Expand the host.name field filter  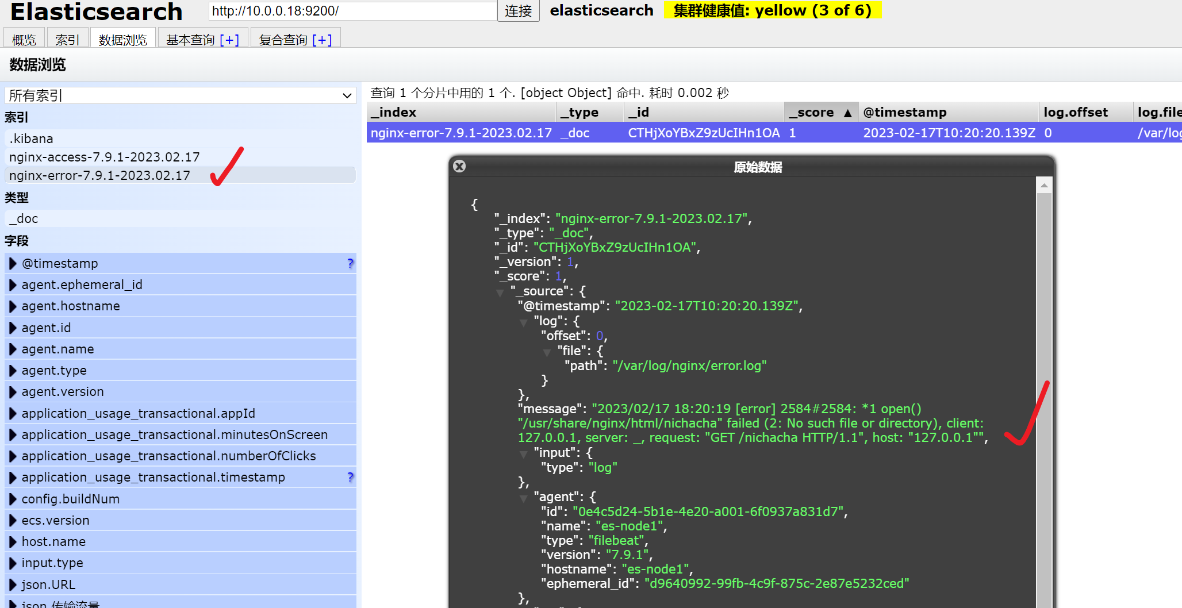click(x=13, y=542)
